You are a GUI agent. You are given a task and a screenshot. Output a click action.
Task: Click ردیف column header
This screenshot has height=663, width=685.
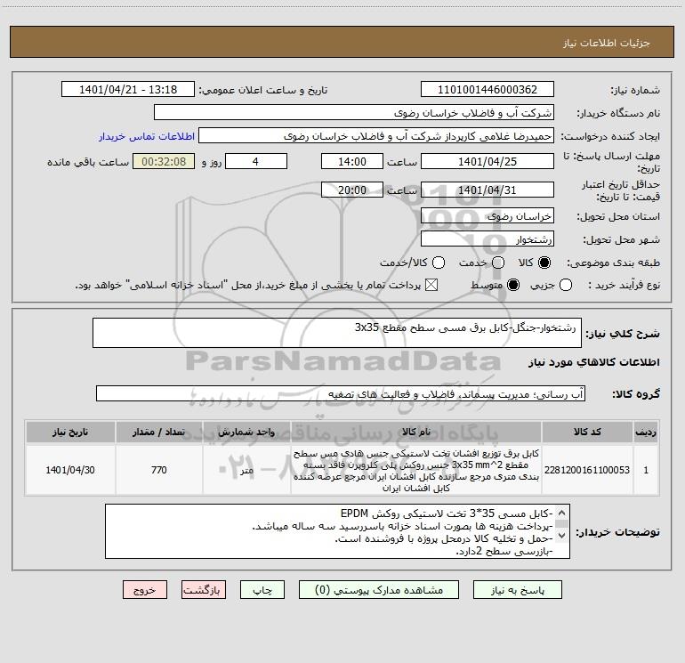coord(646,432)
